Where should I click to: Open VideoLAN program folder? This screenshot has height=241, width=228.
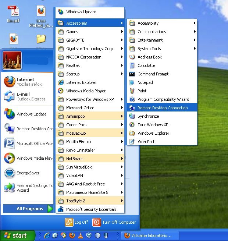point(90,176)
